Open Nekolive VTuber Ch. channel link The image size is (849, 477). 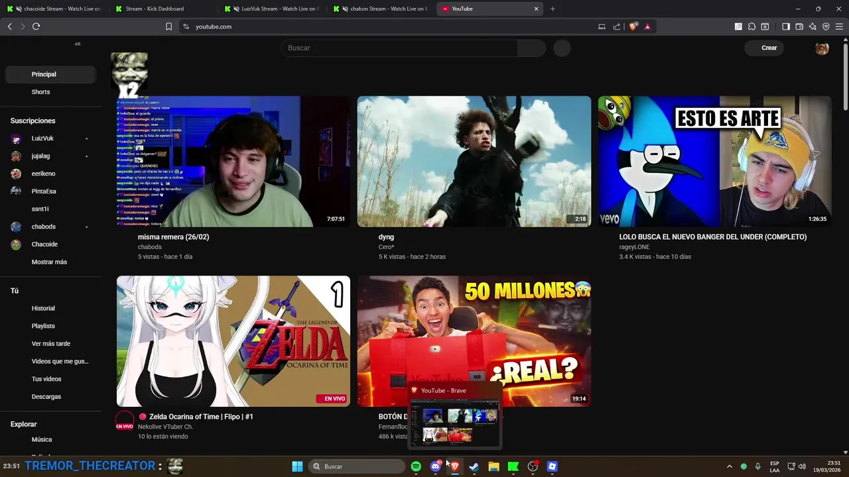click(x=165, y=427)
